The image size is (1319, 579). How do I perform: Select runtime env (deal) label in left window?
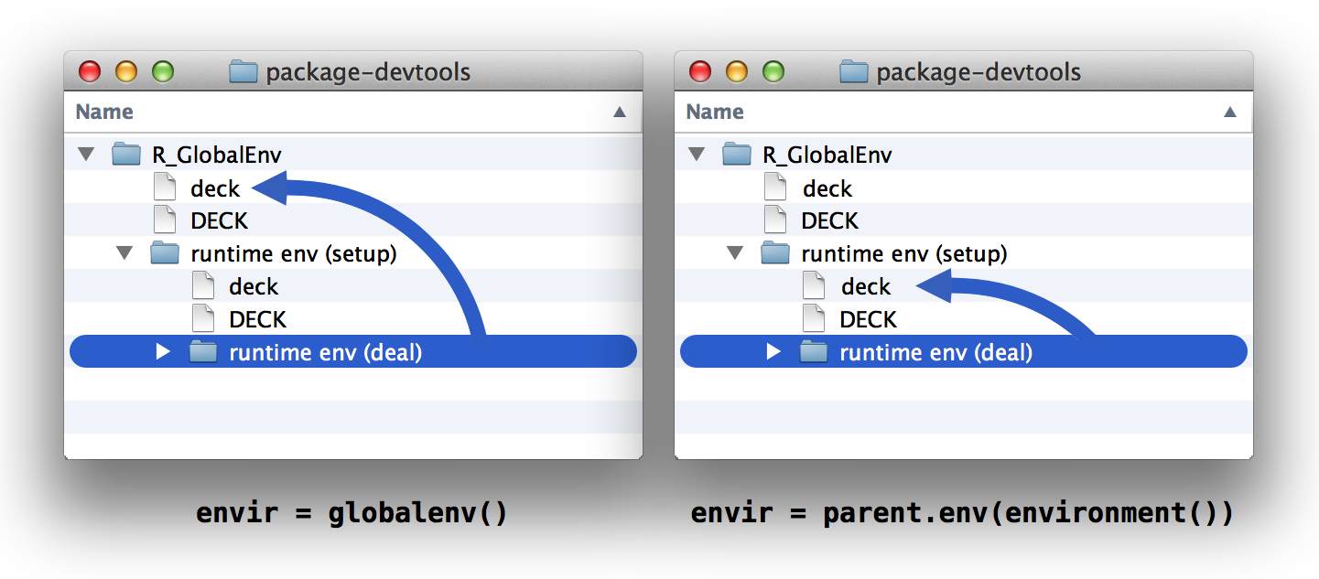tap(326, 352)
